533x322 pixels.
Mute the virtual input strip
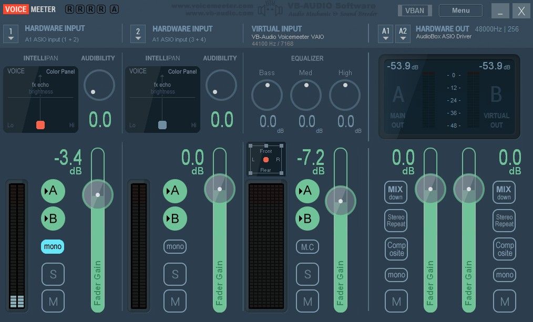[x=307, y=302]
